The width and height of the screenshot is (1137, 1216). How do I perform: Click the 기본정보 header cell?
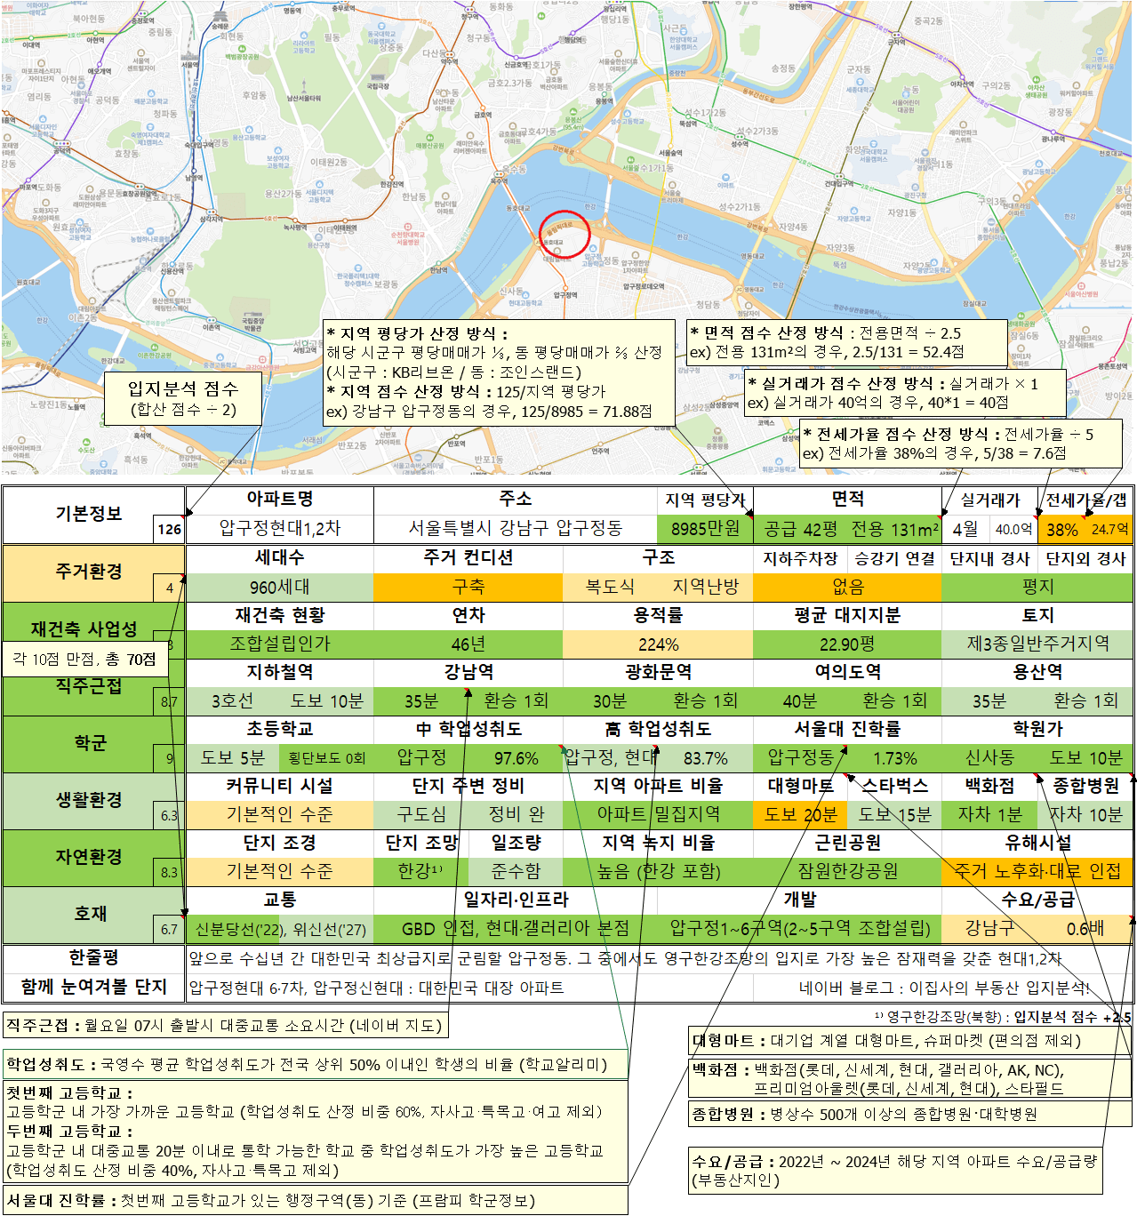pos(89,514)
